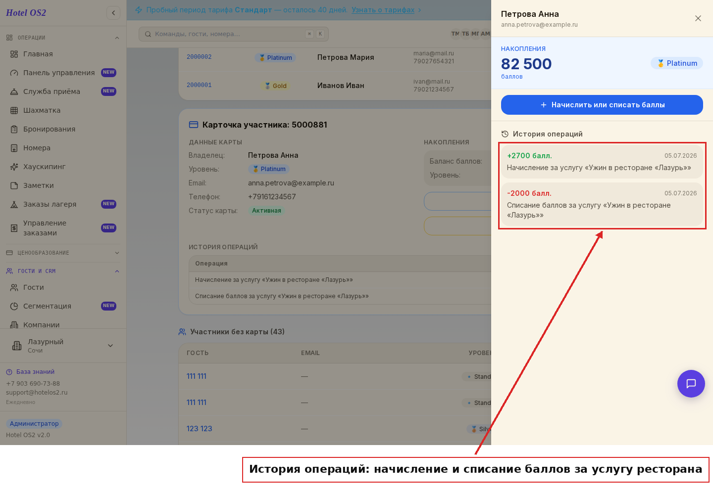Open Узнать о тарифах link
The width and height of the screenshot is (713, 494).
click(x=383, y=10)
